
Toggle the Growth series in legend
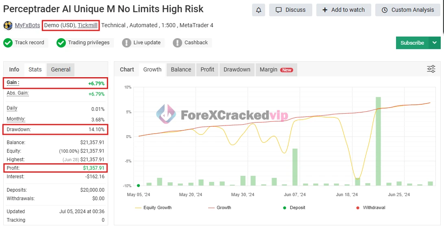[220, 207]
